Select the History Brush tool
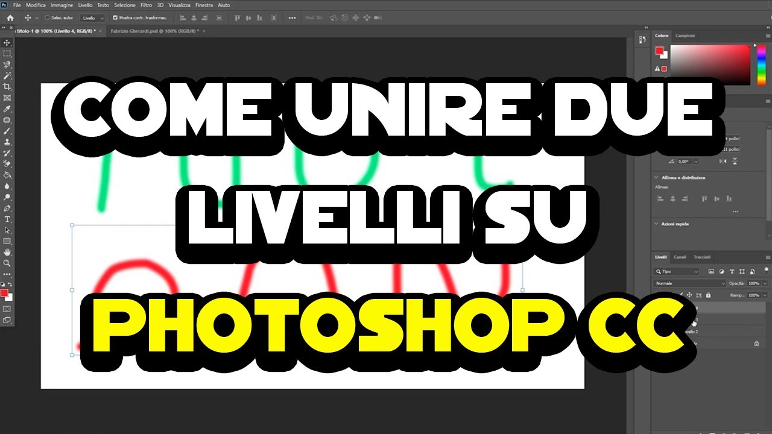Screen dimensions: 772x434 click(7, 153)
